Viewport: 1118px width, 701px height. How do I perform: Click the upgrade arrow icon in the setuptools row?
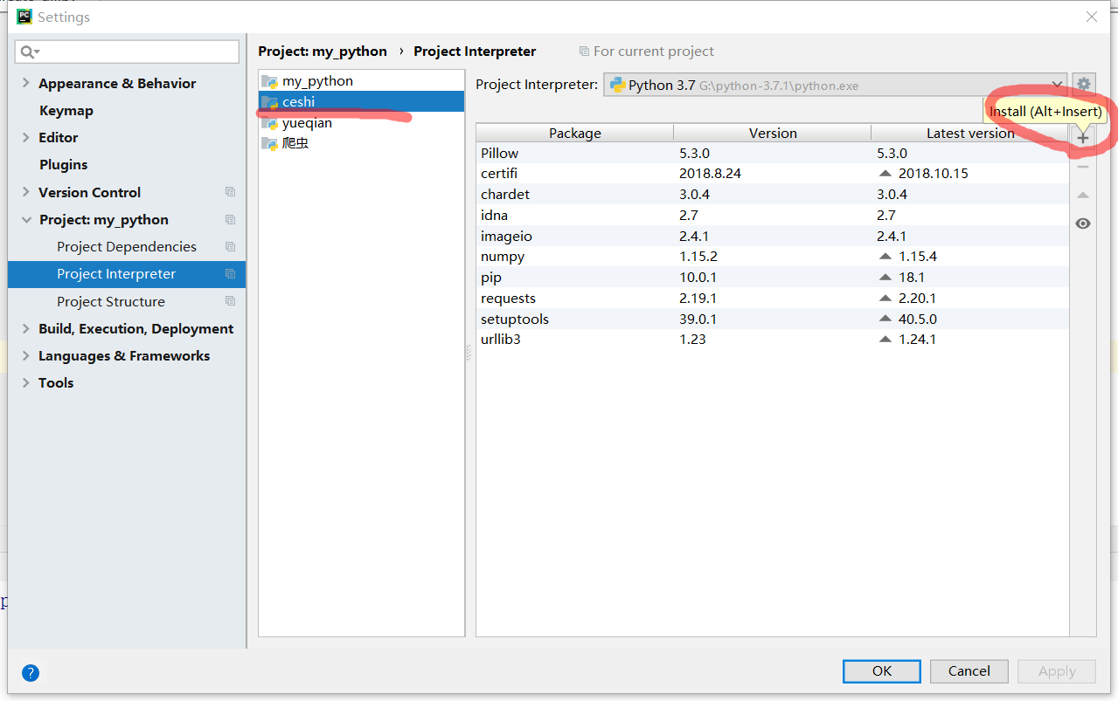point(885,319)
